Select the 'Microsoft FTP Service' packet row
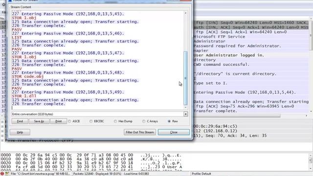 point(251,37)
